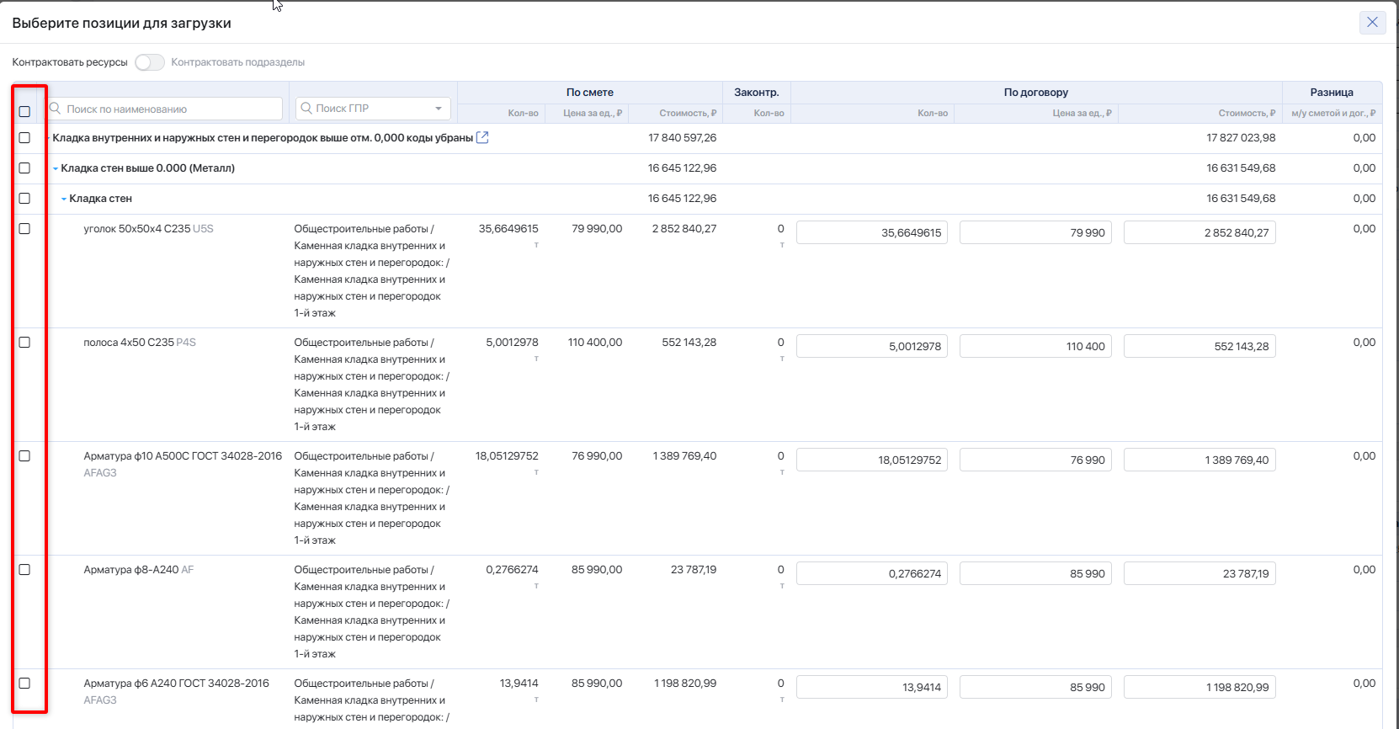This screenshot has width=1399, height=729.
Task: Open external link icon beside the top Кладка row
Action: [482, 137]
